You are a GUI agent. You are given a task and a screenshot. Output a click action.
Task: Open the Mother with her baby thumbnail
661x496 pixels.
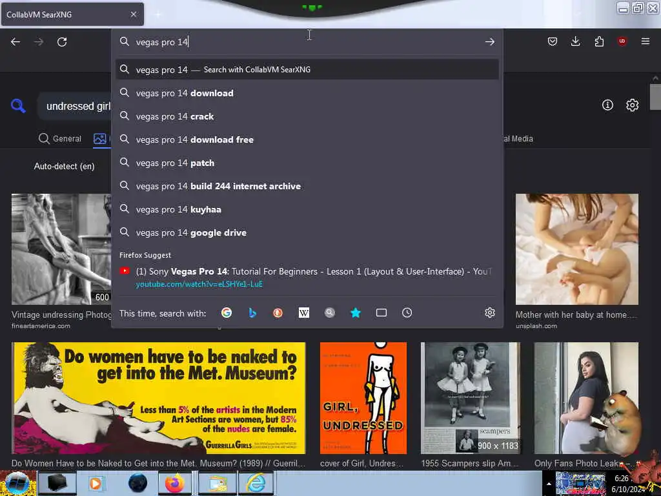[576, 249]
